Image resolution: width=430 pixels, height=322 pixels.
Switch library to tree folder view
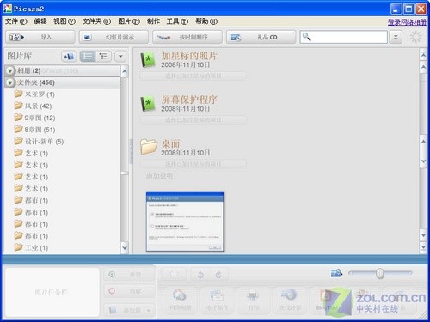[x=103, y=57]
